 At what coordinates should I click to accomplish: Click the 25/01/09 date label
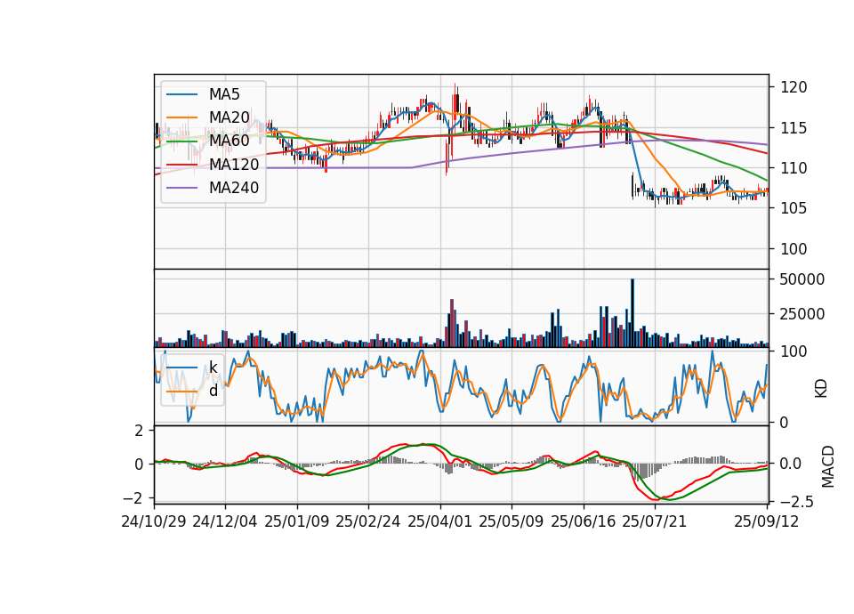tap(297, 522)
